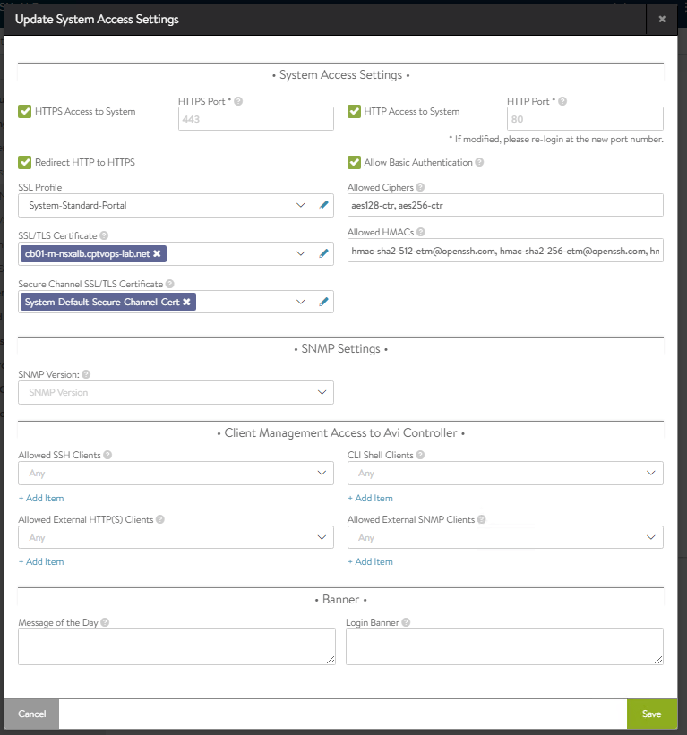Click help icon beside Message of the Day
Viewport: 687px width, 735px height.
105,622
